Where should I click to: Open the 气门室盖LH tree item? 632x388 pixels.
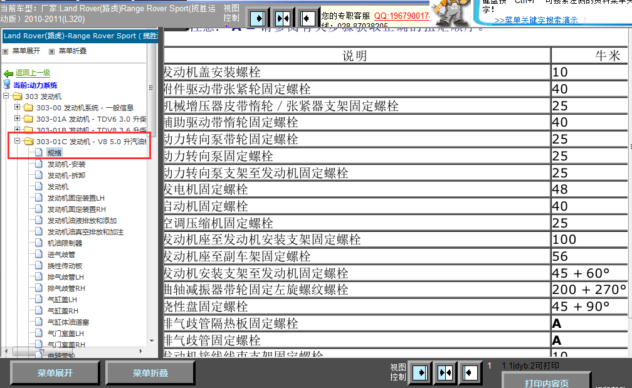66,333
